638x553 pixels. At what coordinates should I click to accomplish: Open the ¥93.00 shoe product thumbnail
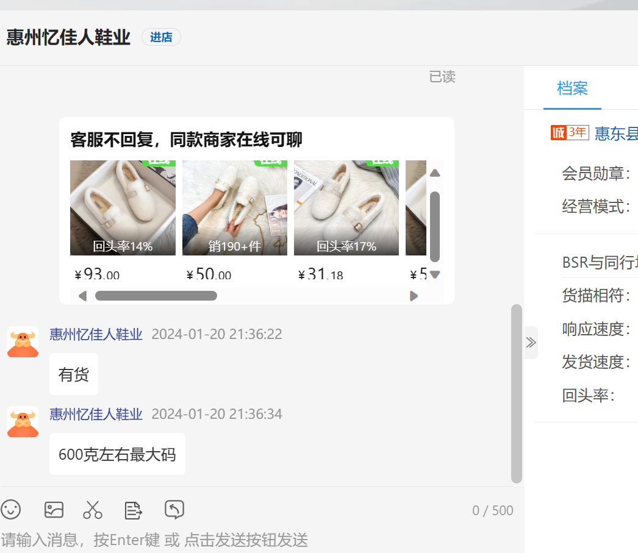[123, 208]
